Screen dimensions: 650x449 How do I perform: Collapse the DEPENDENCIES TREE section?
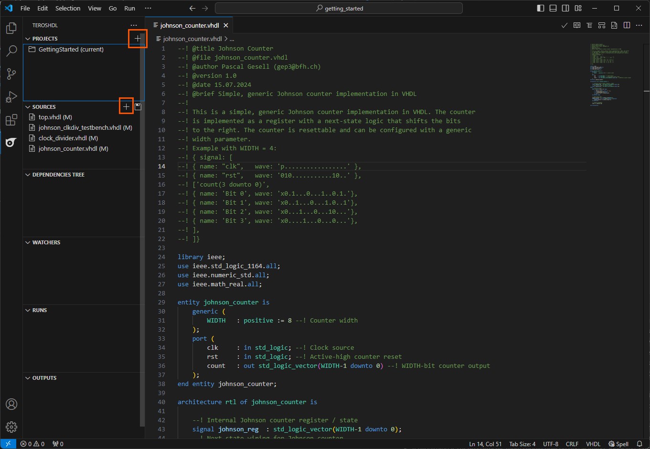(x=28, y=175)
